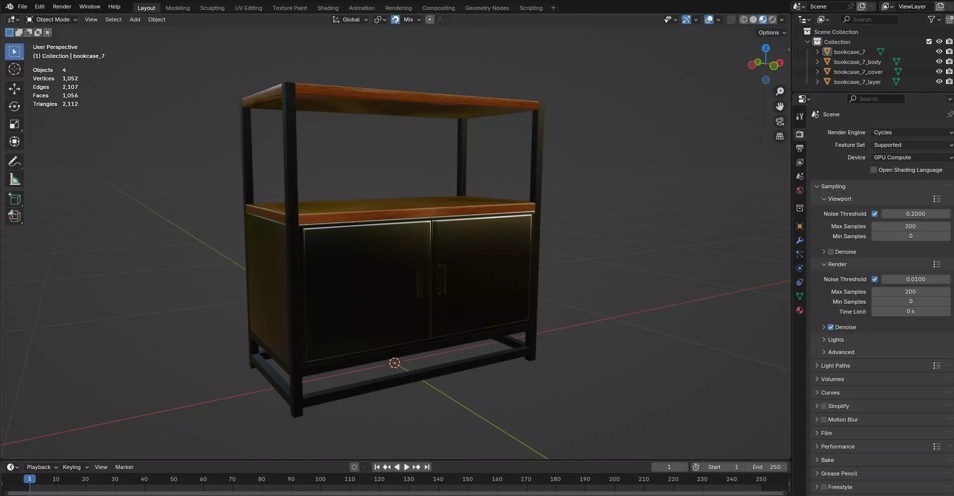Adjust Viewport Max Samples field

coord(910,226)
